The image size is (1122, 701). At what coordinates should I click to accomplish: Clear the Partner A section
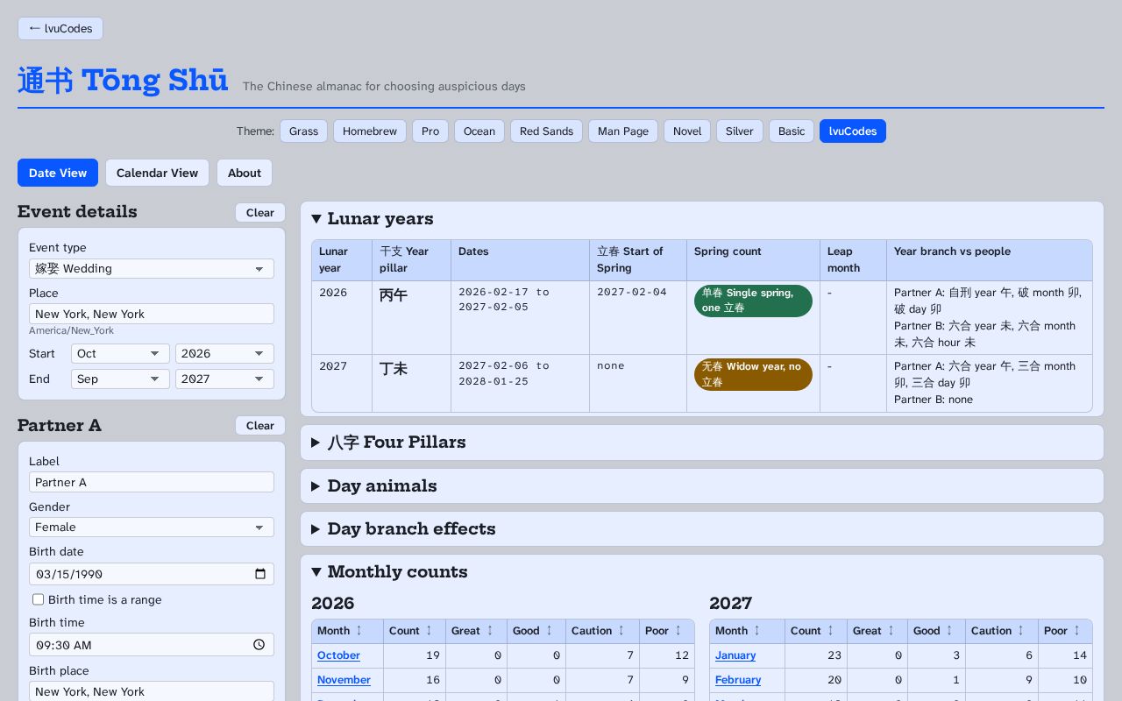260,426
